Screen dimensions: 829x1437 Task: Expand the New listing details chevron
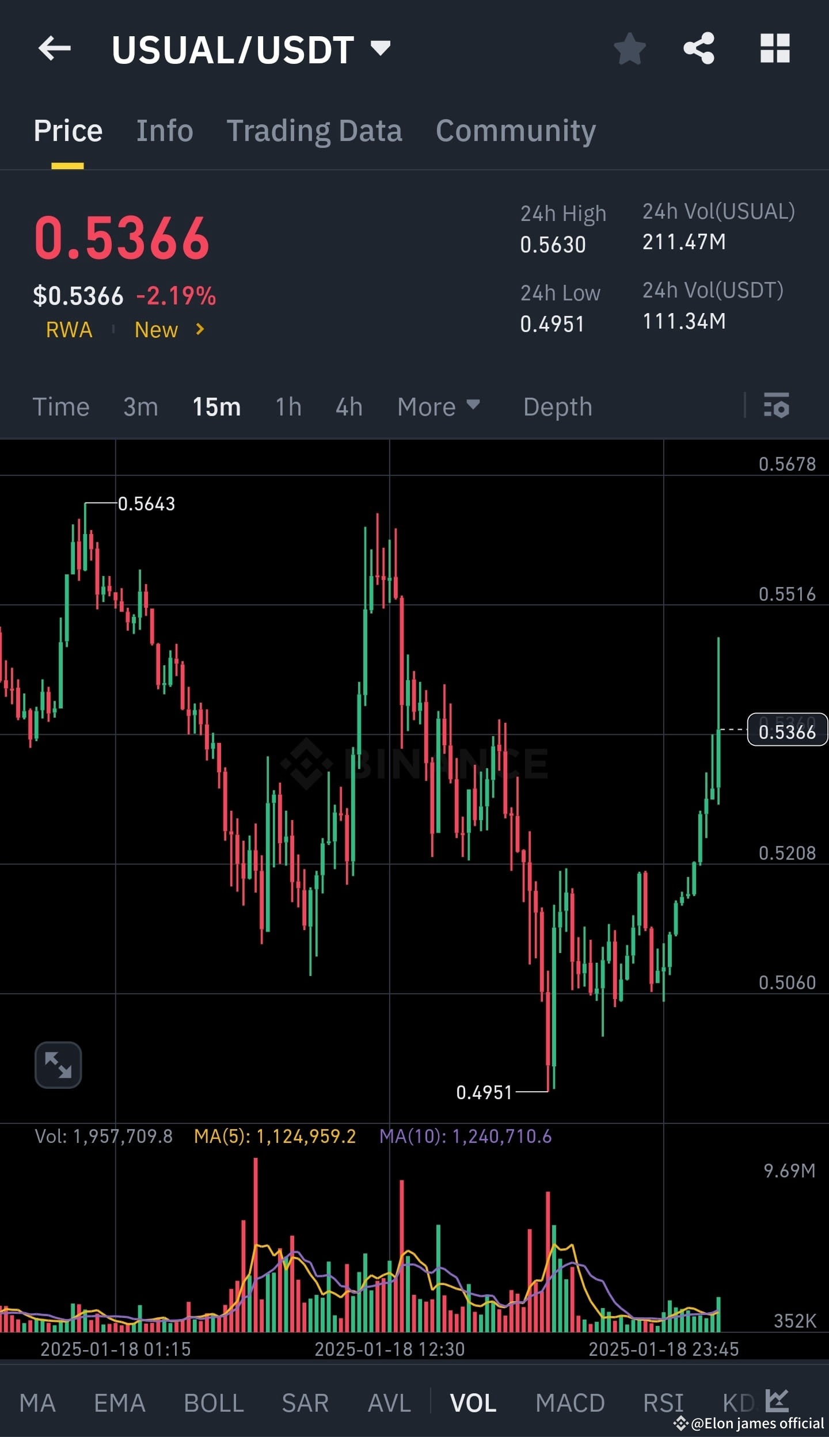coord(200,329)
